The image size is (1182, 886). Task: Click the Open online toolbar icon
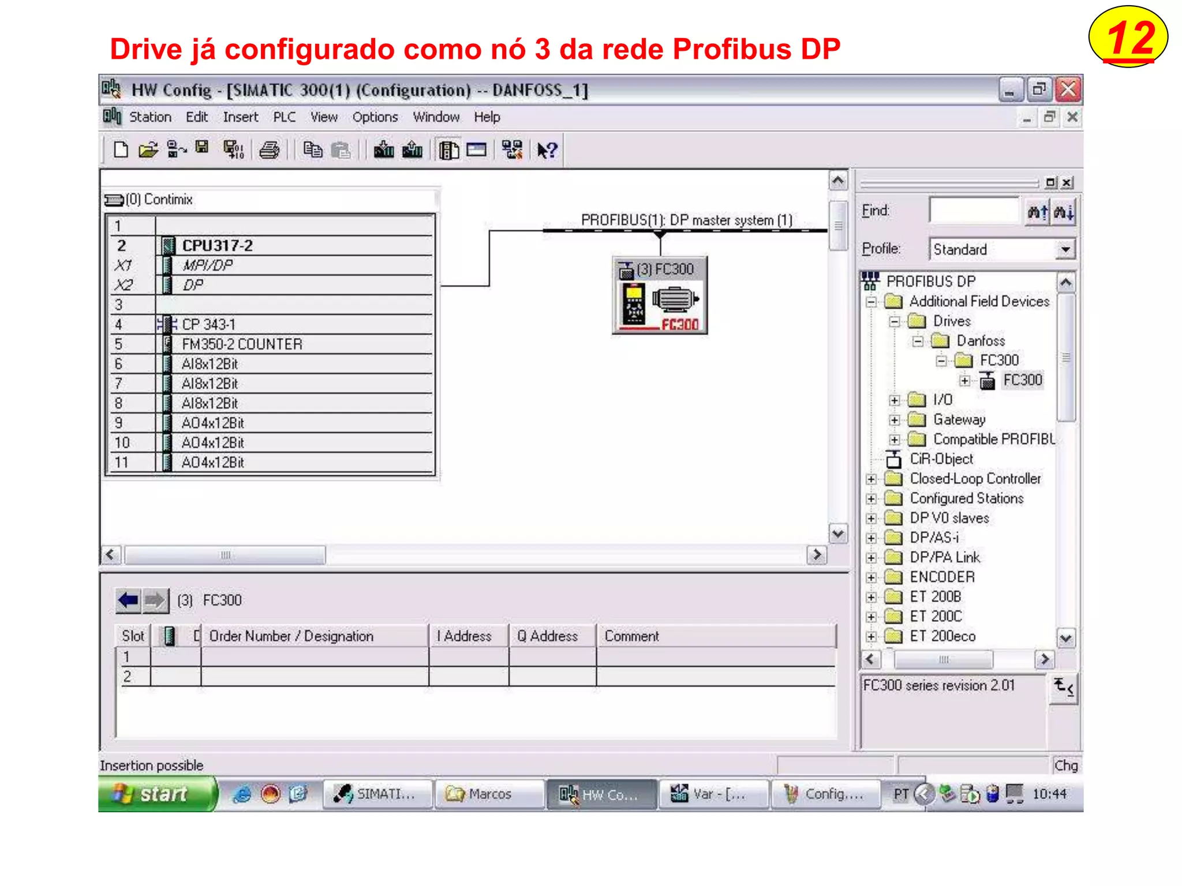(177, 150)
